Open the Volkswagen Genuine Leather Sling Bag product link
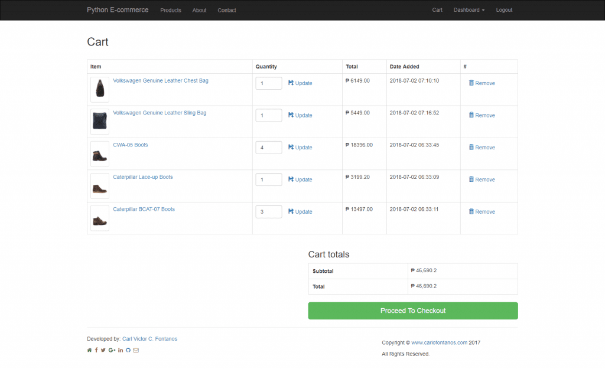This screenshot has width=605, height=369. [x=159, y=112]
